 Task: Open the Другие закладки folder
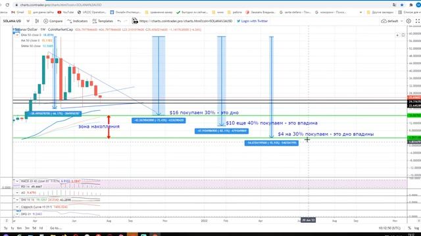coord(380,12)
